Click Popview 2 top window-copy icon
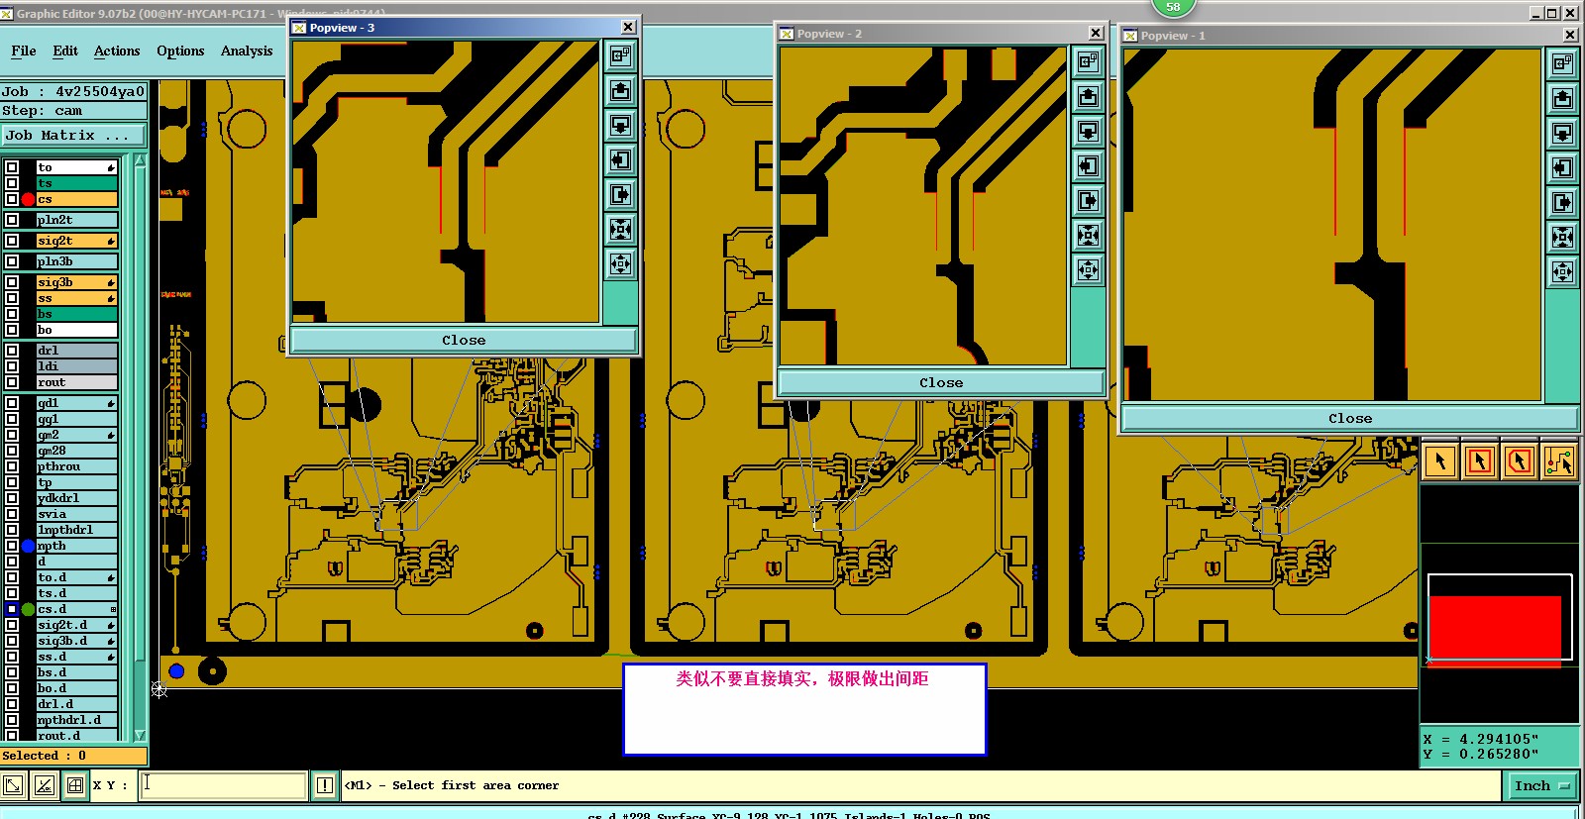The height and width of the screenshot is (819, 1585). pos(1088,62)
